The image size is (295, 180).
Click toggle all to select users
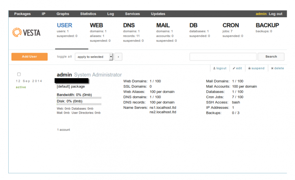64,57
